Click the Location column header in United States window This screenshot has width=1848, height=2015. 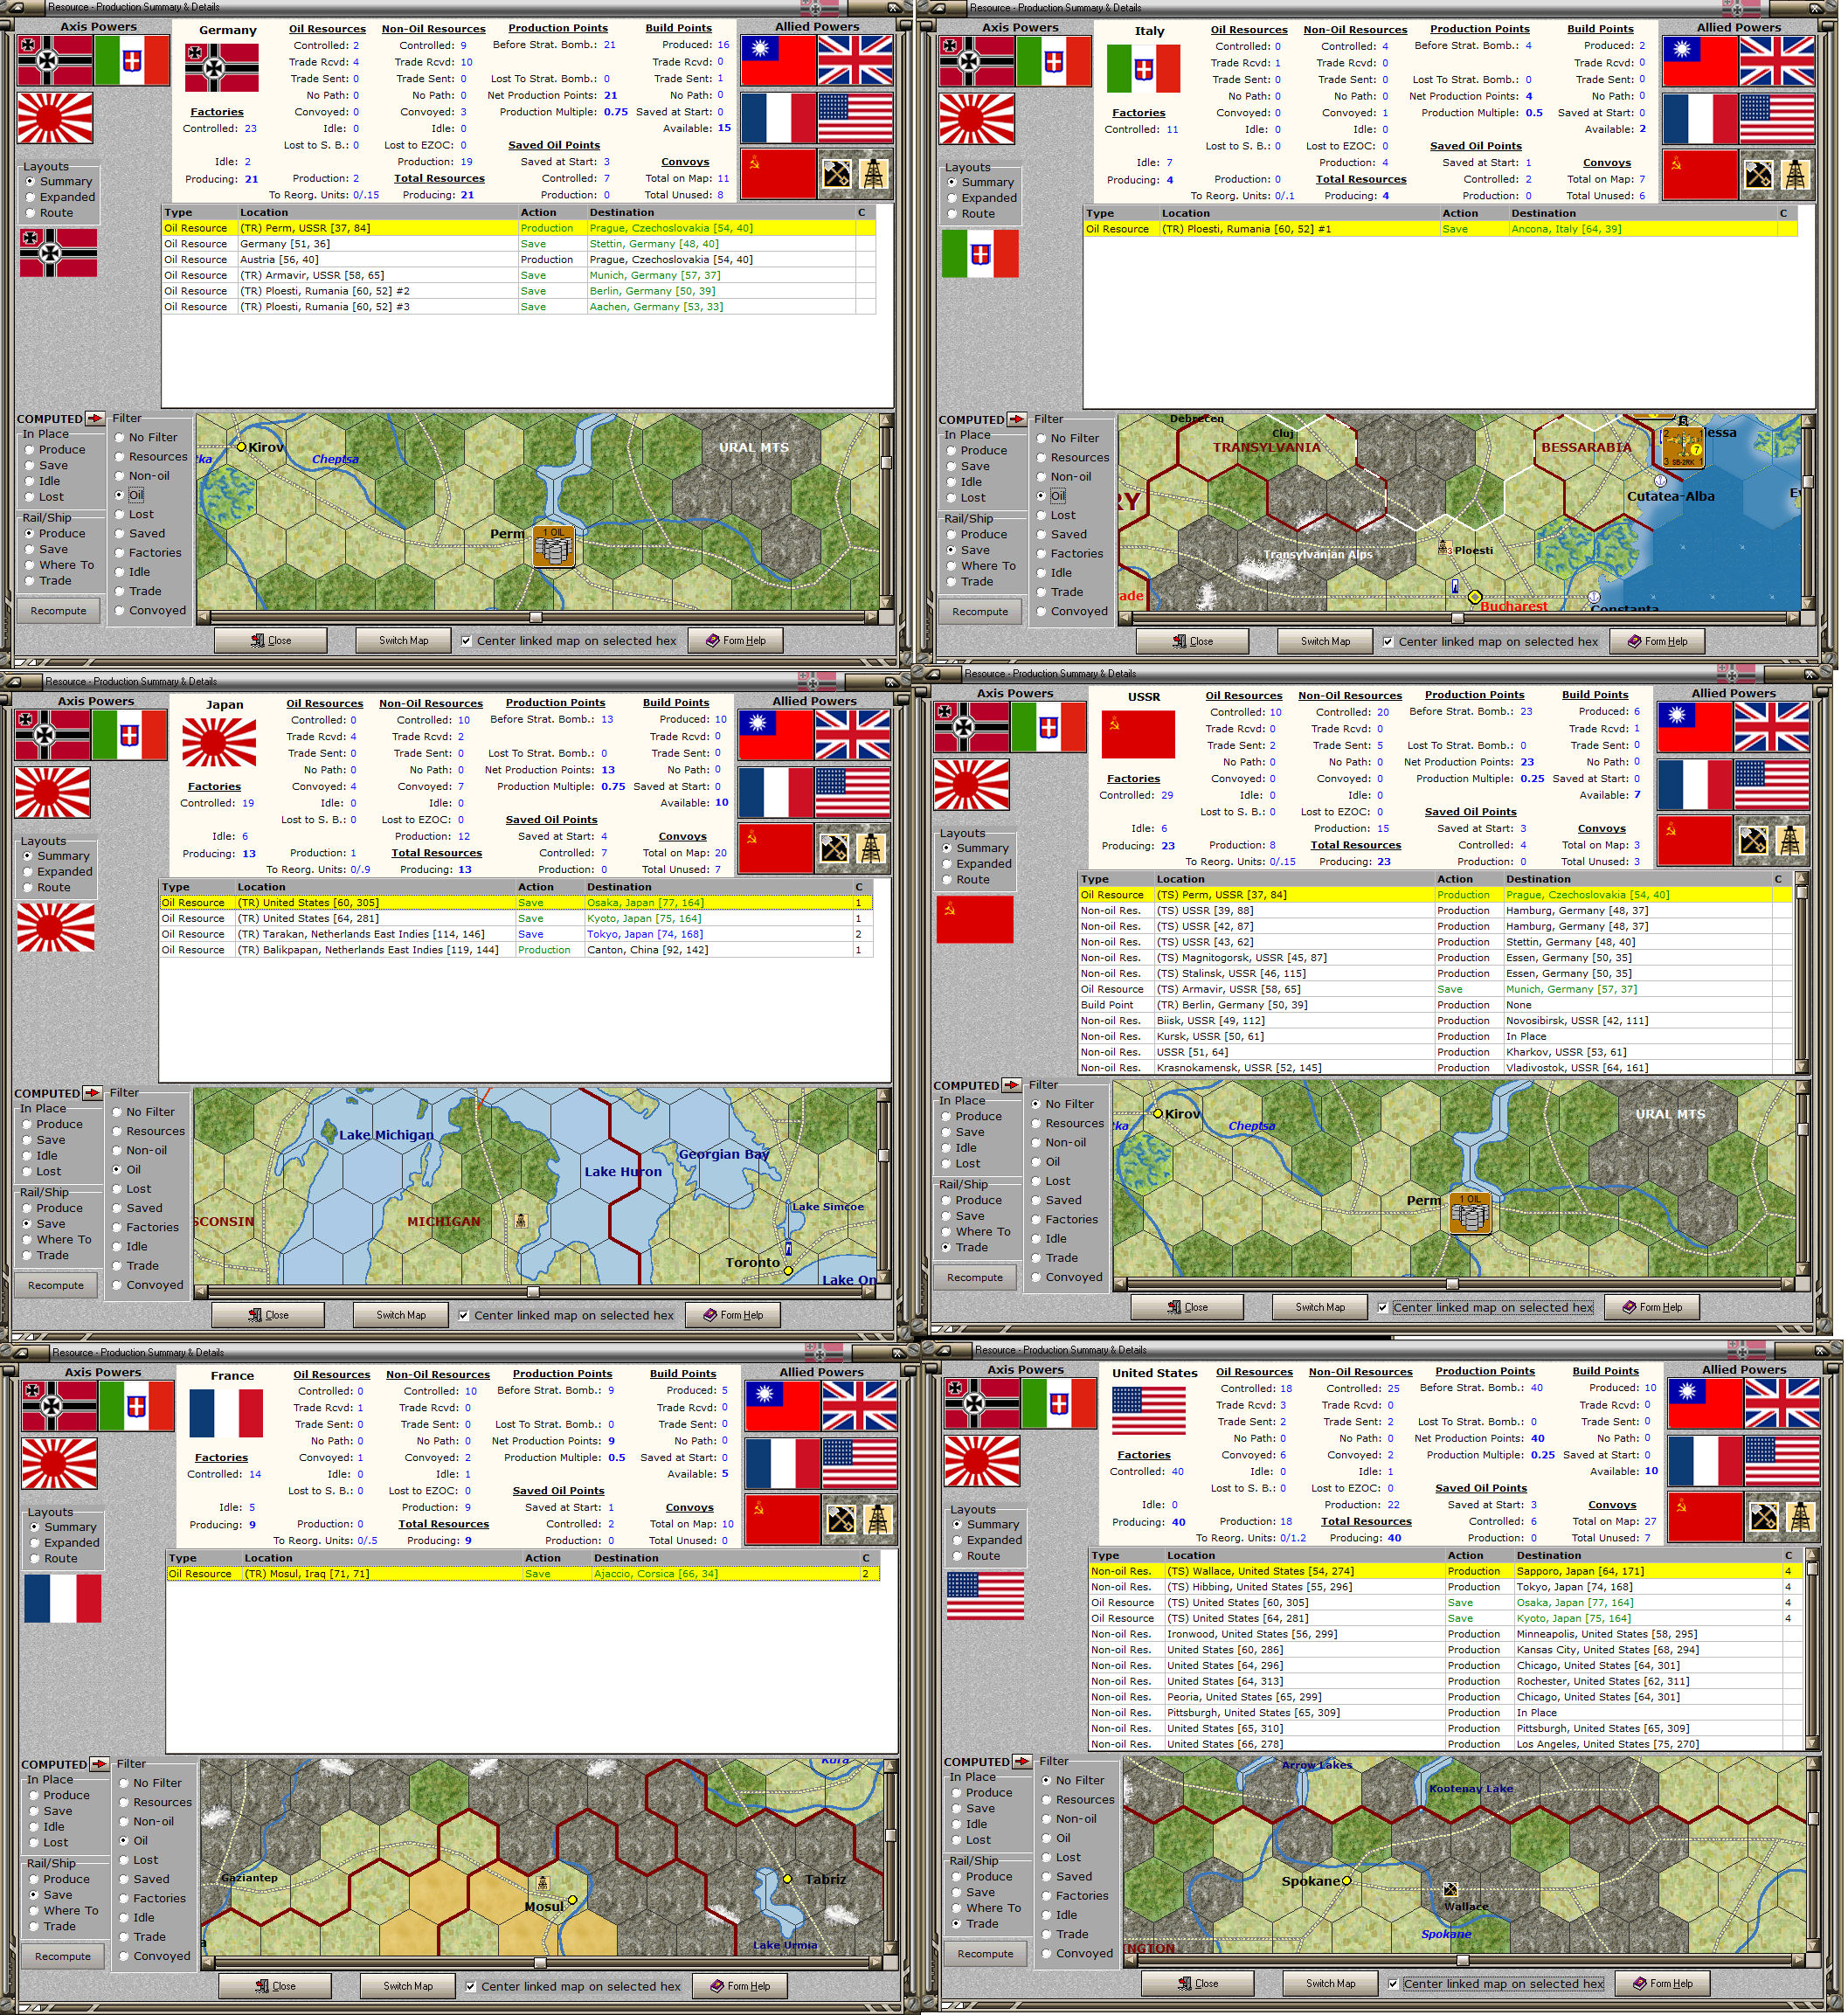(x=1191, y=1555)
